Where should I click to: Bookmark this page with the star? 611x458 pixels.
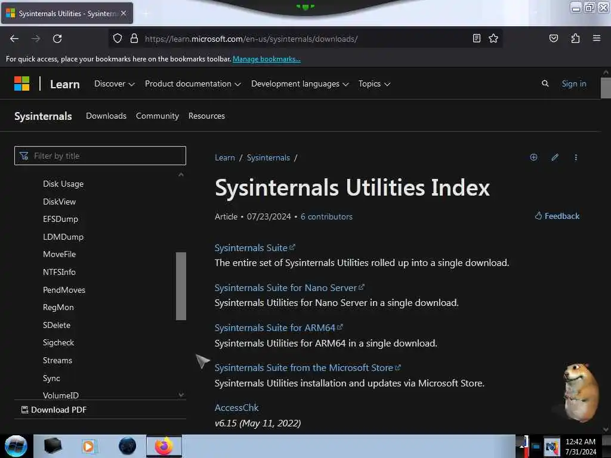pyautogui.click(x=493, y=38)
